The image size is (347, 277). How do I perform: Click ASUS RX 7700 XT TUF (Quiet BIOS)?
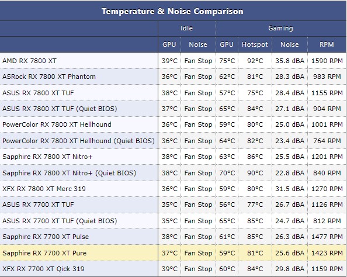[x=60, y=221]
